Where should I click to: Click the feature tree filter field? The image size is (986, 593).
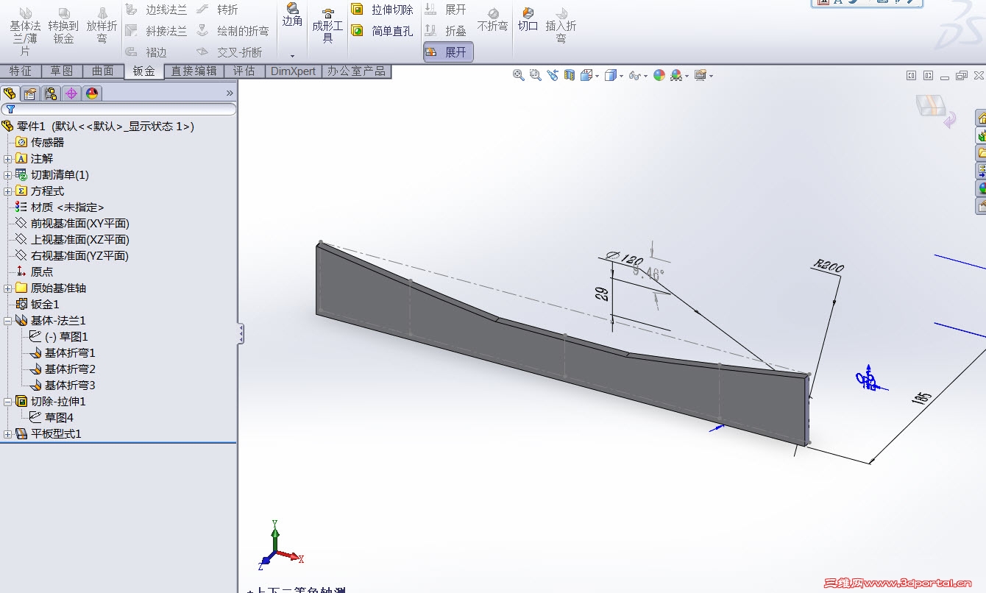pyautogui.click(x=118, y=109)
